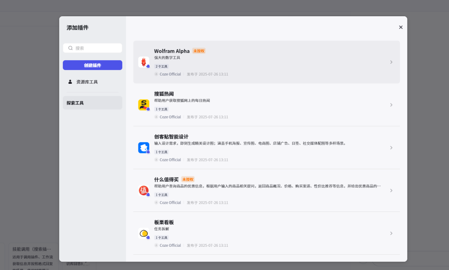Expand the Wolfram Alpha plugin row chevron
Screen dimensions: 449x270
pos(391,62)
